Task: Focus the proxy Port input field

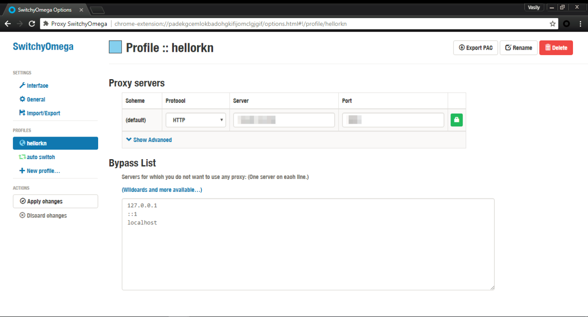Action: point(393,120)
